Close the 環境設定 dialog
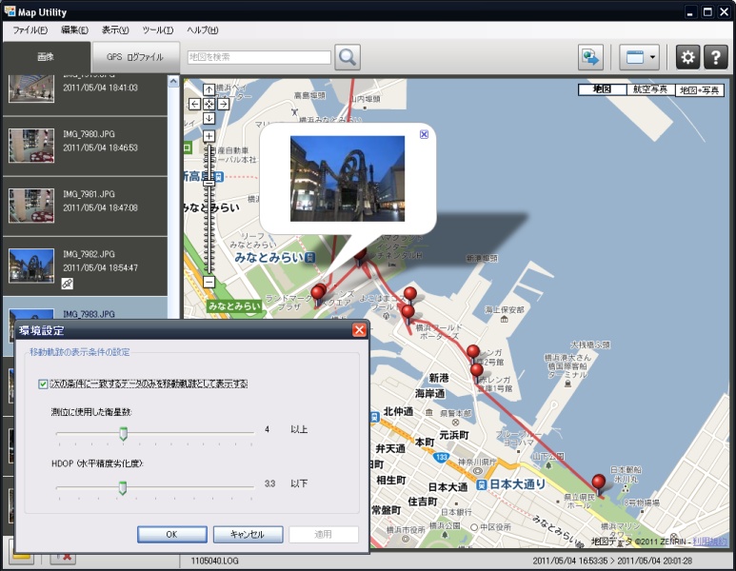736x571 pixels. click(x=359, y=330)
